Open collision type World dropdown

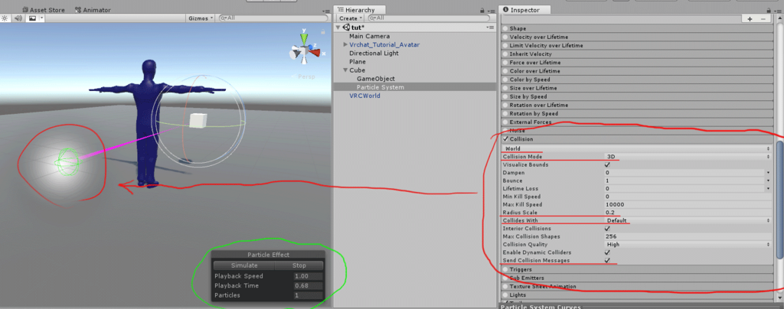click(x=636, y=148)
